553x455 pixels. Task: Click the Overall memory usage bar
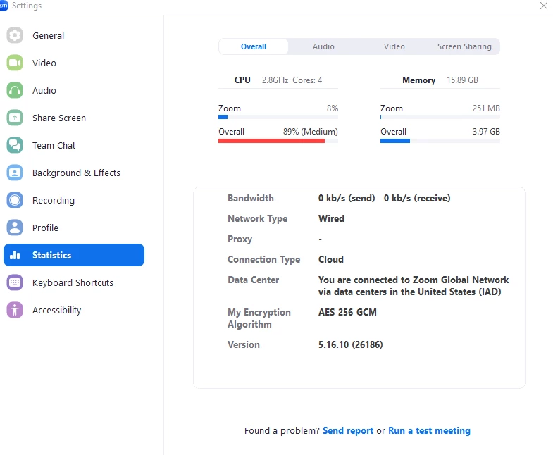pos(440,141)
